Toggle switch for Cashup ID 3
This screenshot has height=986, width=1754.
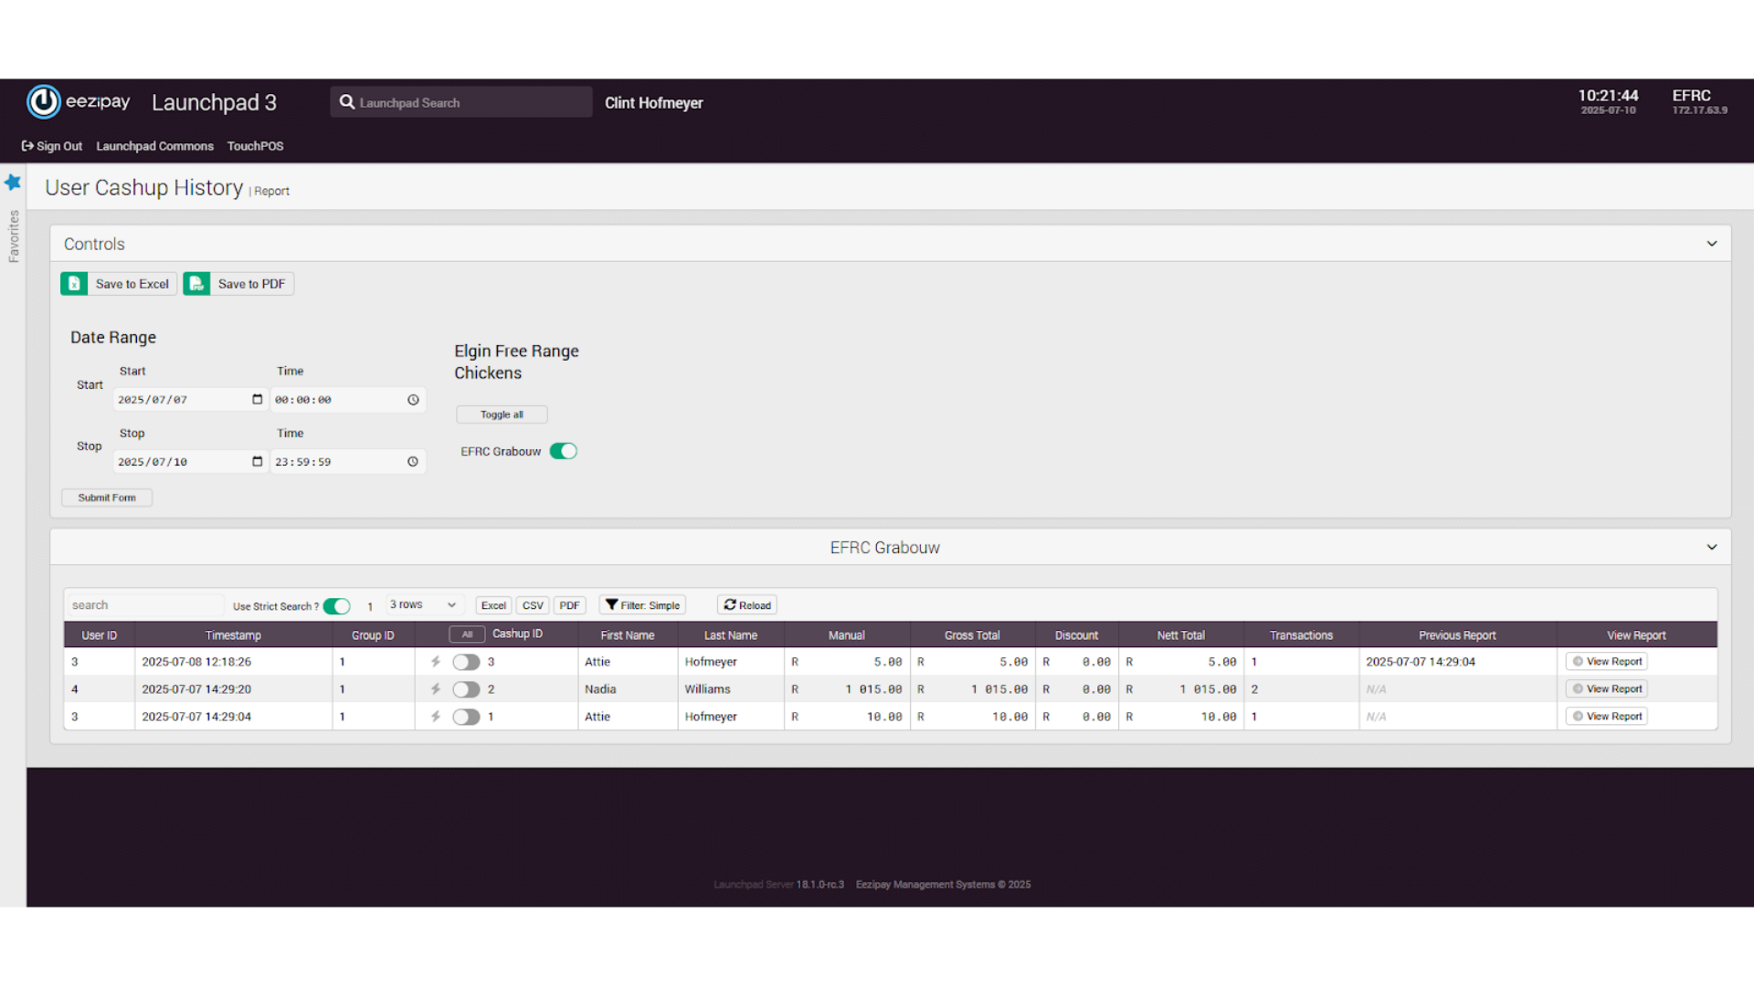(466, 662)
